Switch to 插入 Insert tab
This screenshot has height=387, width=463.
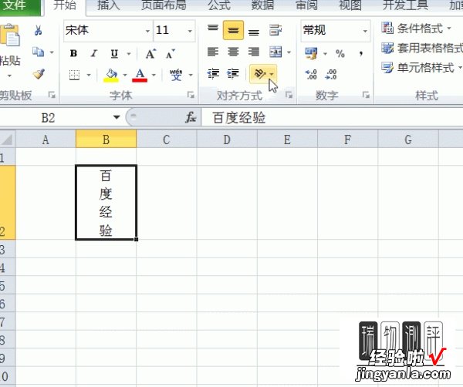[x=109, y=5]
